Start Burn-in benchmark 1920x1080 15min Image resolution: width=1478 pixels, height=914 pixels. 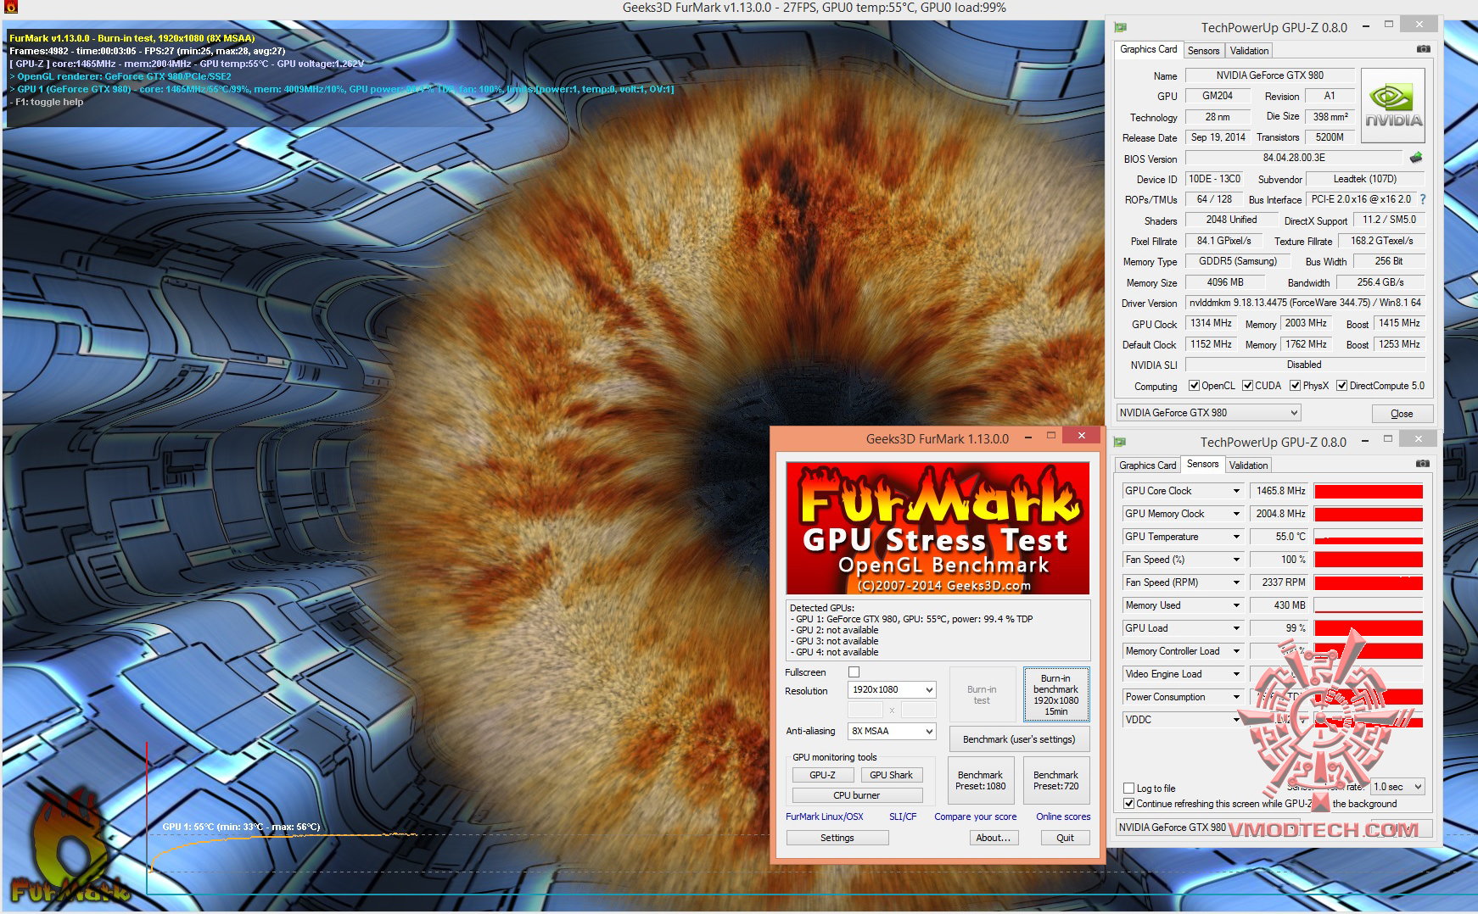tap(1055, 694)
